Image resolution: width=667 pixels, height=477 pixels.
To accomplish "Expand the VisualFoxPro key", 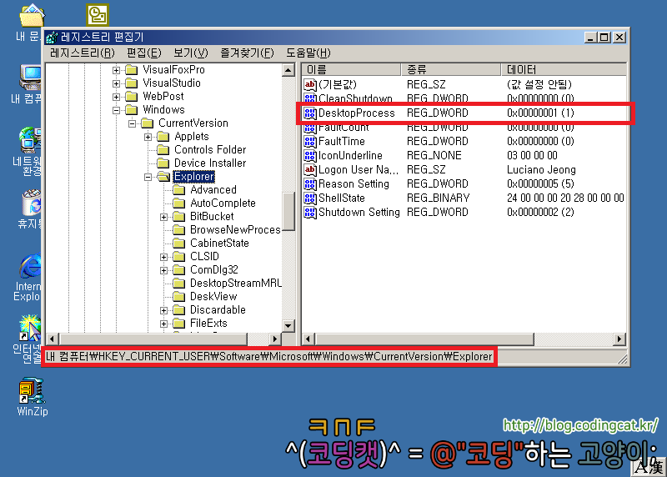I will (116, 70).
